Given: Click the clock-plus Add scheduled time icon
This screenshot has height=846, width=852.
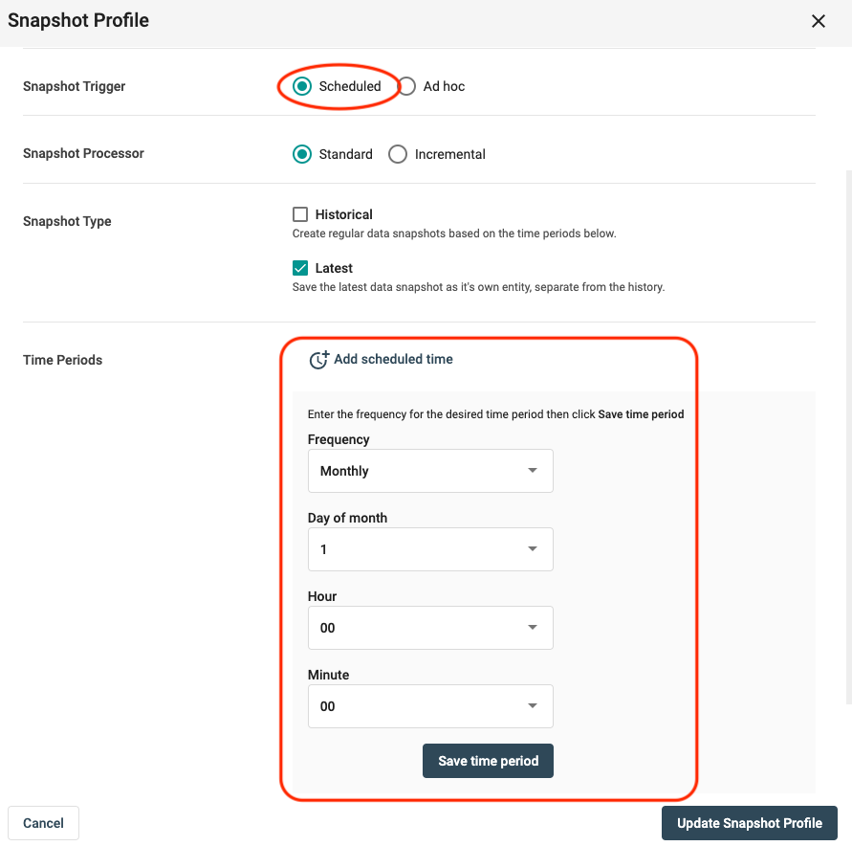Looking at the screenshot, I should coord(318,360).
